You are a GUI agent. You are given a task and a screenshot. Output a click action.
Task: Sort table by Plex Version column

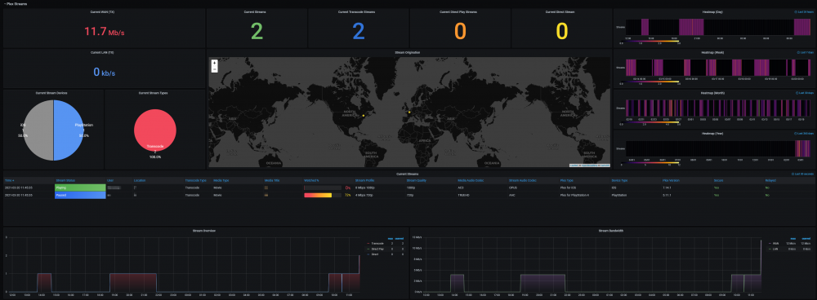(x=670, y=180)
